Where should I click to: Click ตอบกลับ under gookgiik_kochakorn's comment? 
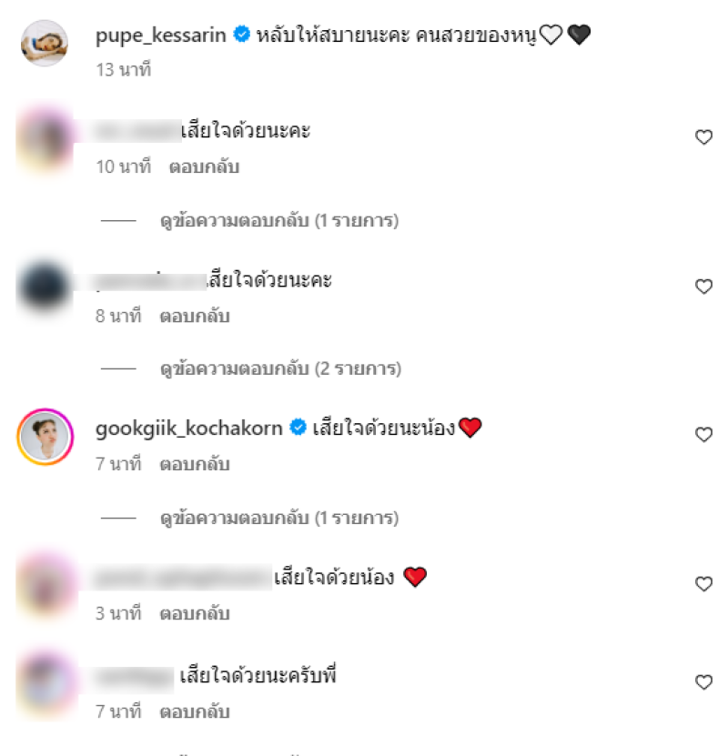tap(195, 464)
